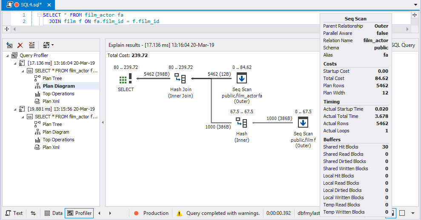Switch to the SQL4.sql* document tab
Screen dimensions: 421x220
[x=28, y=5]
